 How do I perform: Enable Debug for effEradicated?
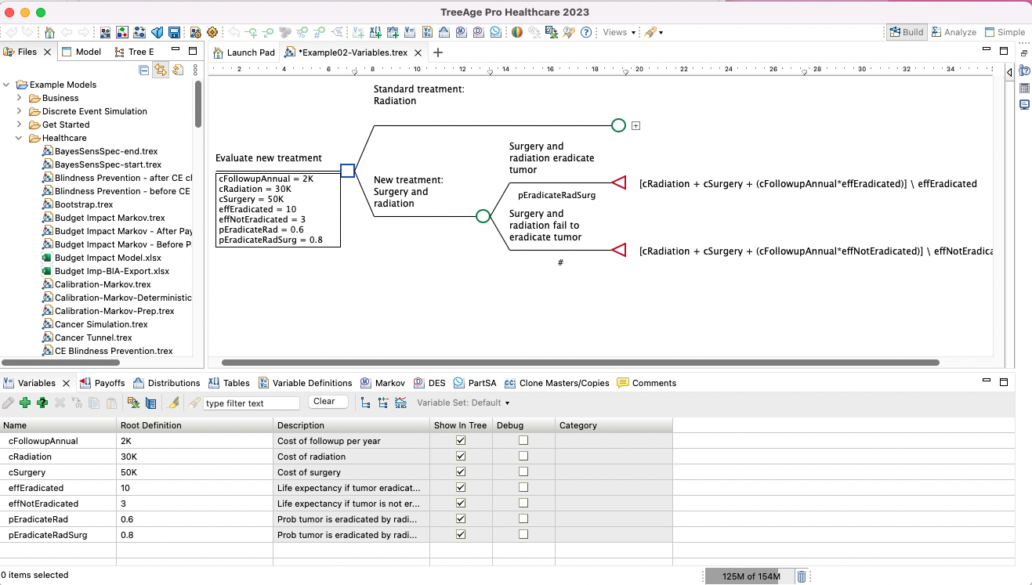point(523,487)
